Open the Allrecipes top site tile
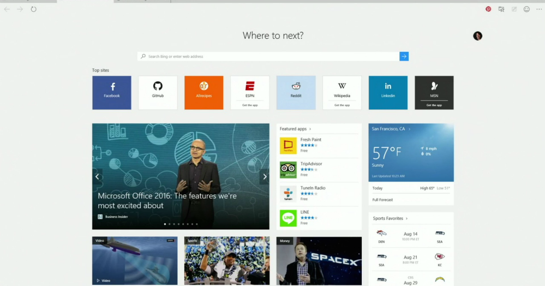The width and height of the screenshot is (545, 286). 203,93
